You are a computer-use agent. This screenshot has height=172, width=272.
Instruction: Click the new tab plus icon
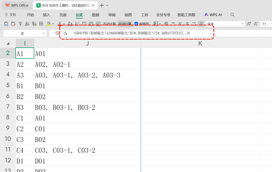click(102, 5)
